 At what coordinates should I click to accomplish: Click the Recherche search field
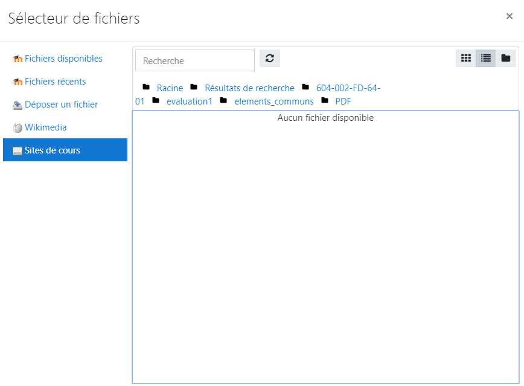pos(194,60)
